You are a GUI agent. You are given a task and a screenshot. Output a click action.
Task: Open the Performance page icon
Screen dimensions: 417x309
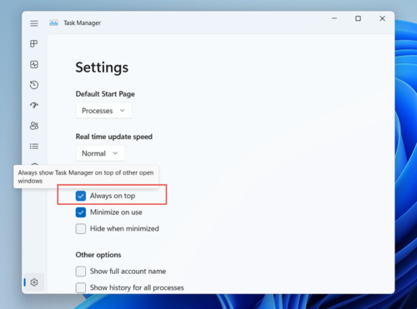point(34,64)
